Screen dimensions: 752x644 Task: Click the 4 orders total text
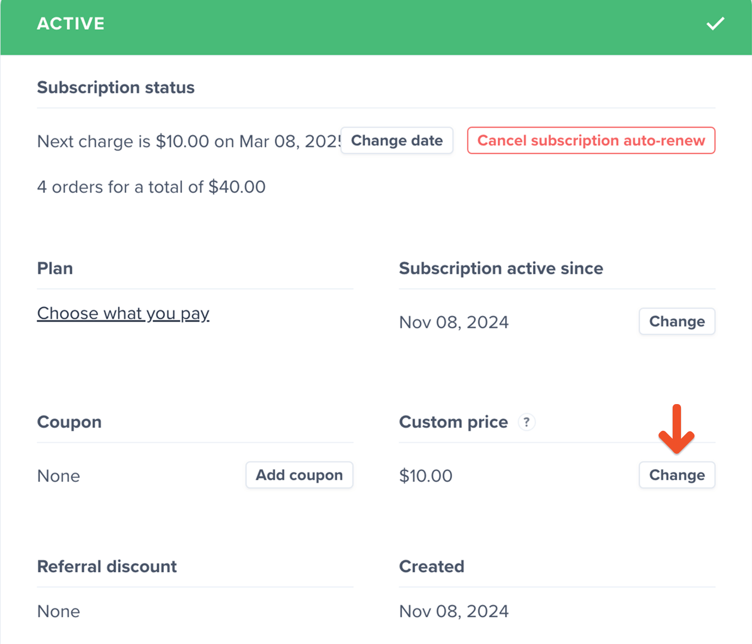click(151, 187)
